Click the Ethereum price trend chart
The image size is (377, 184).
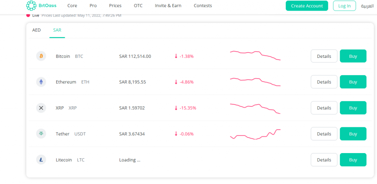(x=256, y=82)
